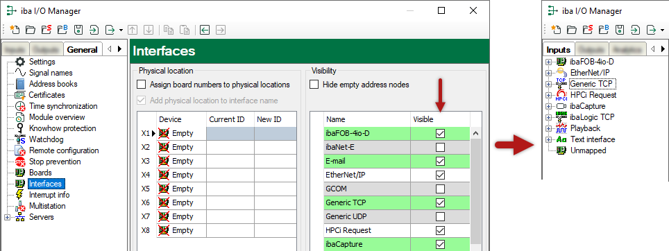669x251 pixels.
Task: Click Interrupt info lightning icon
Action: point(20,195)
